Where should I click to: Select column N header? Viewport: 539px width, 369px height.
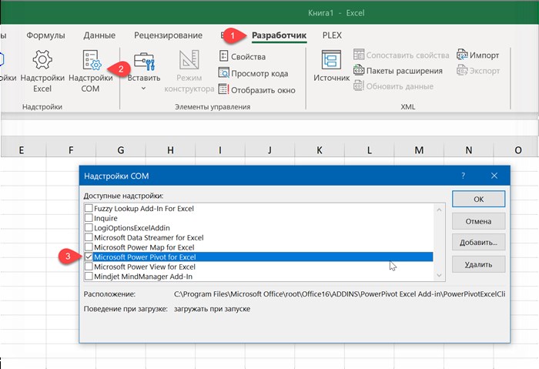(468, 150)
